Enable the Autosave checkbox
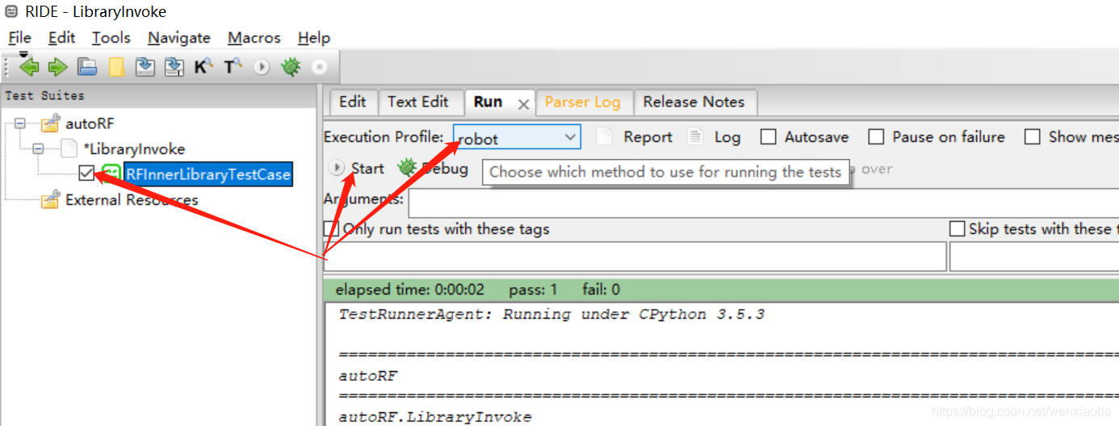Screen dimensions: 1119x426 tap(769, 137)
